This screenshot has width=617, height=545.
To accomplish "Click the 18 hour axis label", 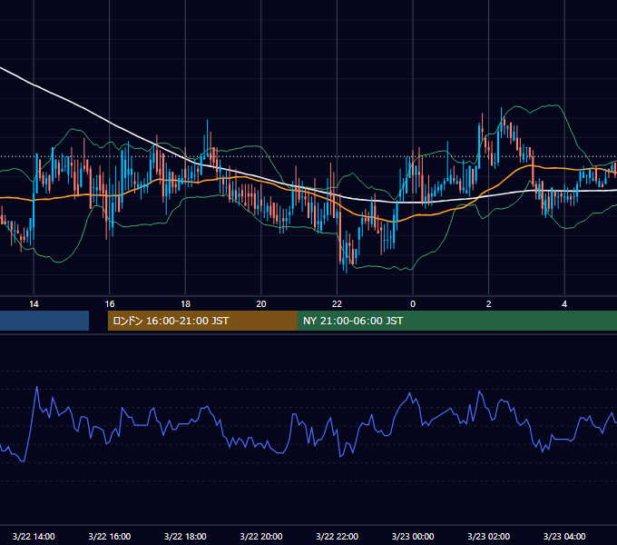I will [x=185, y=304].
